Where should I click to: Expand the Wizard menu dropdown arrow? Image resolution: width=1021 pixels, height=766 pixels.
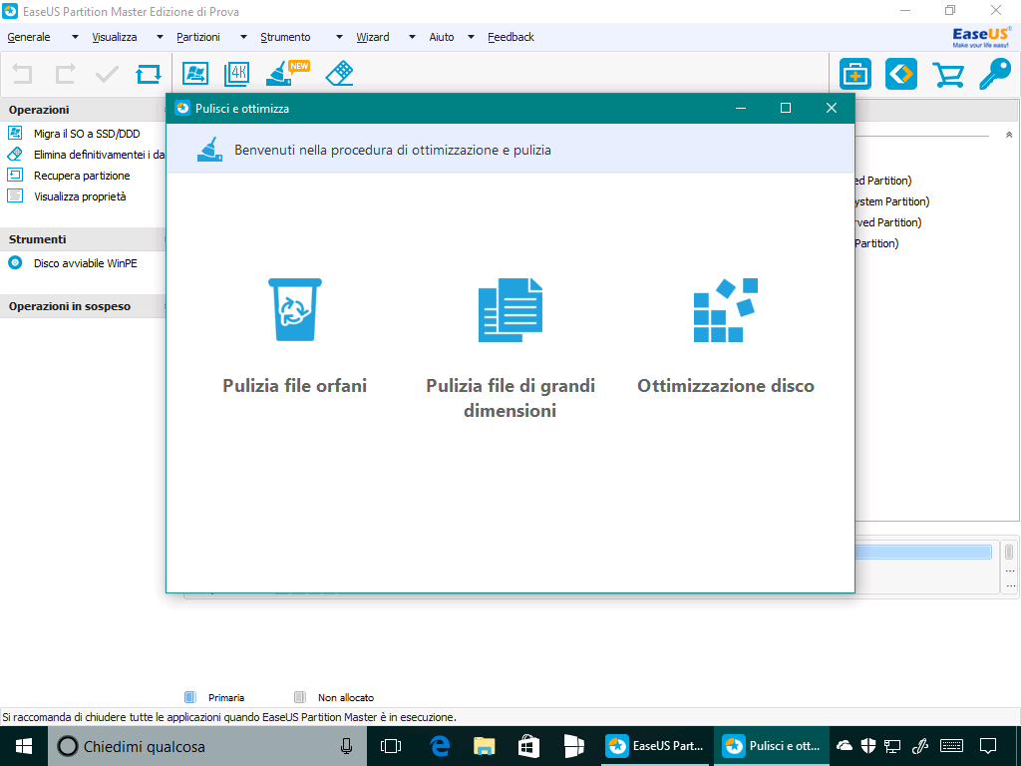[x=412, y=37]
